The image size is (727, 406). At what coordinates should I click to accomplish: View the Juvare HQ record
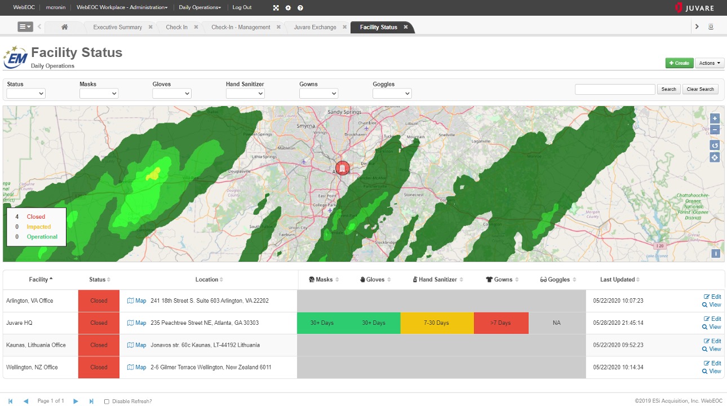coord(711,327)
